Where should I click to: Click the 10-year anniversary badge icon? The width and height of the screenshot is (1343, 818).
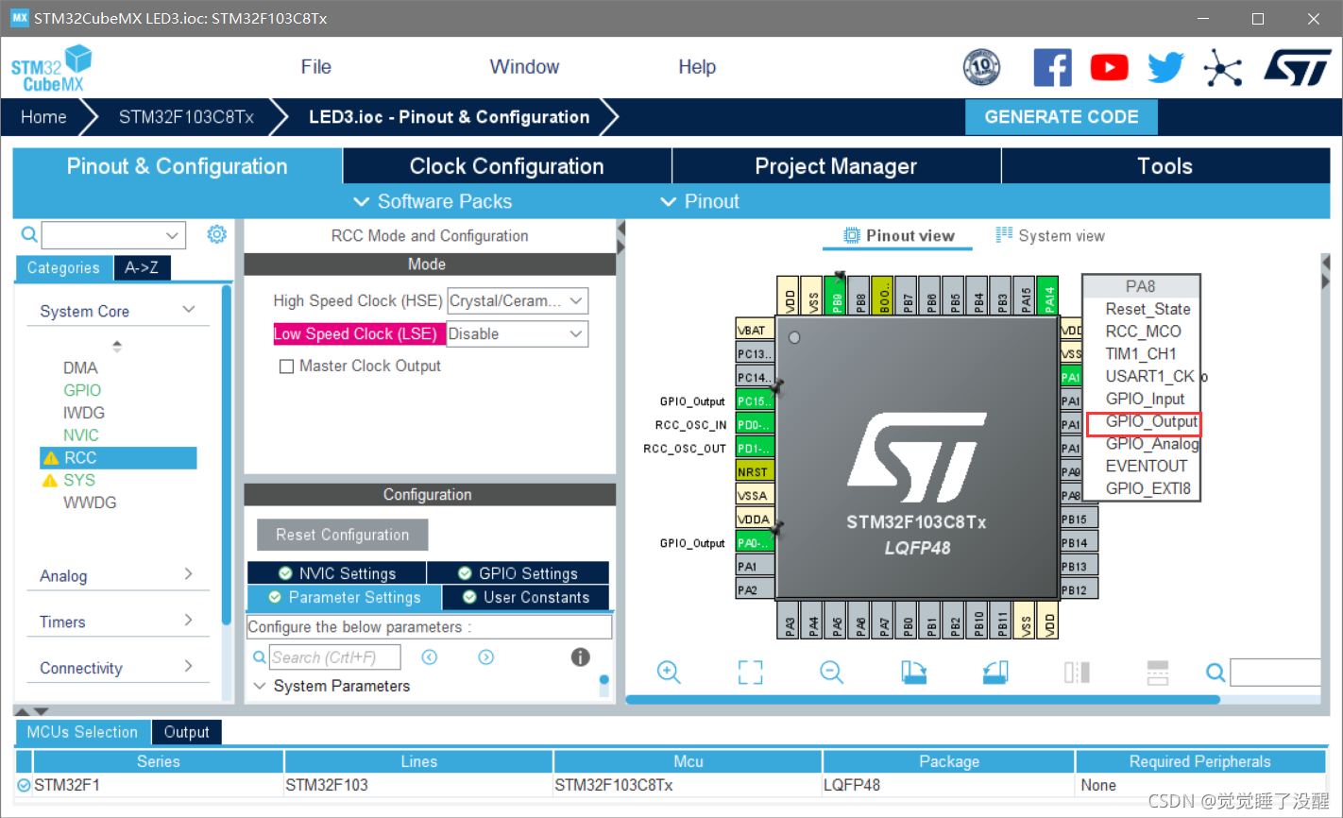click(981, 68)
